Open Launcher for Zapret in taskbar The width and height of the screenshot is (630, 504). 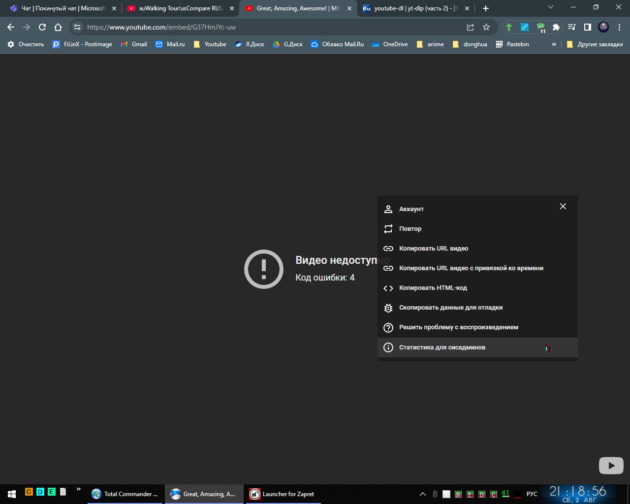click(283, 494)
